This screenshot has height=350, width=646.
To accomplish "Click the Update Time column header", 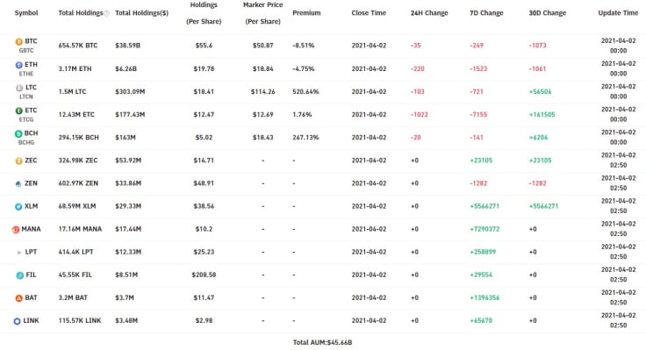I will pos(618,13).
